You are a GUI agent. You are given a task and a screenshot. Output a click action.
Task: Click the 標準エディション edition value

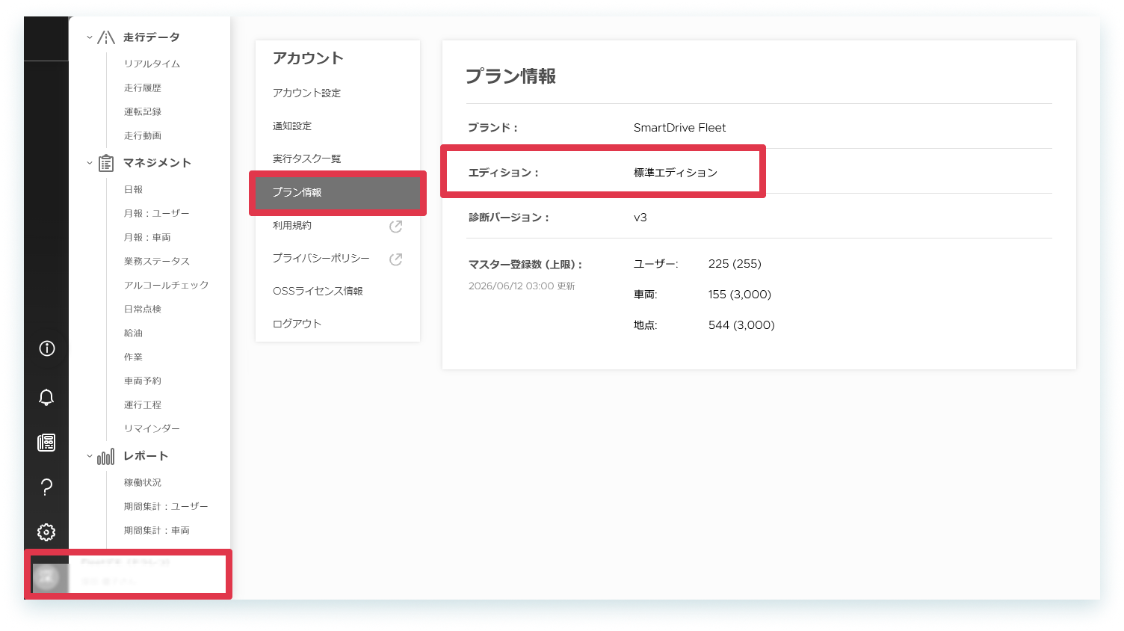tap(676, 173)
